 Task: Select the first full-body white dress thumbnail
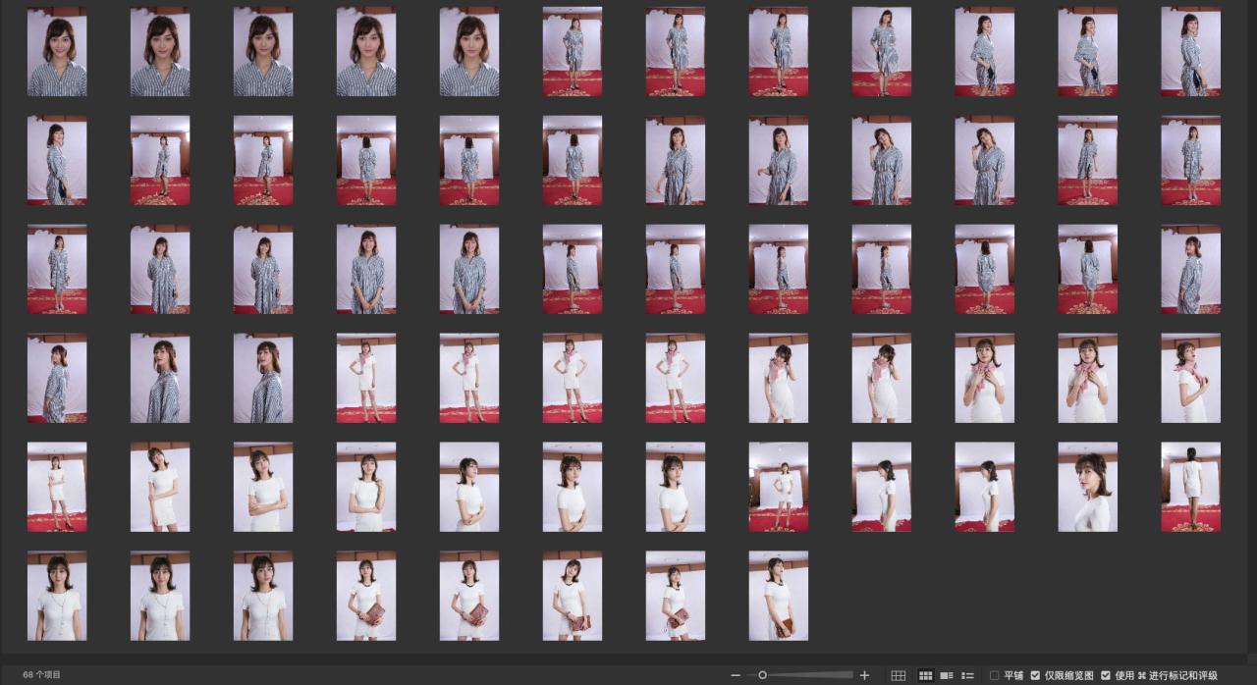pos(366,378)
